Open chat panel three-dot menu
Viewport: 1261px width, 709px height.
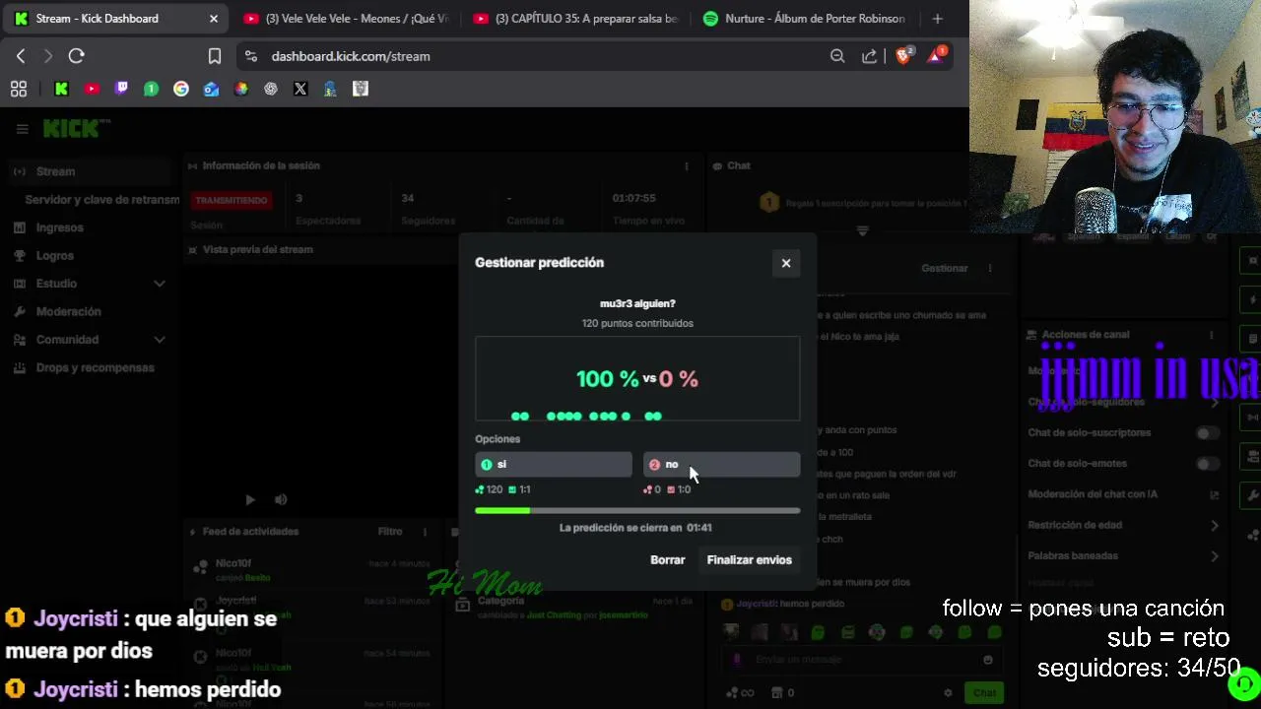990,268
